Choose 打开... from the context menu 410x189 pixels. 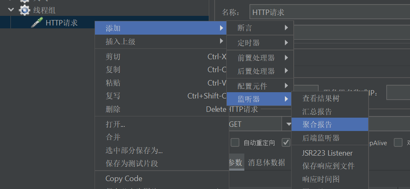coord(161,124)
